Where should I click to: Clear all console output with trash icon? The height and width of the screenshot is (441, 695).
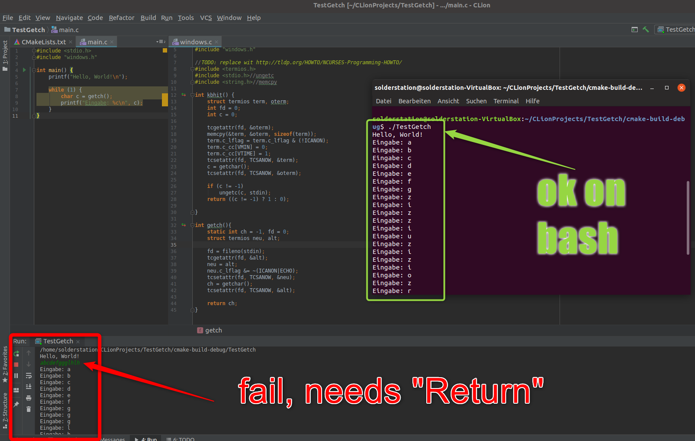click(x=29, y=409)
